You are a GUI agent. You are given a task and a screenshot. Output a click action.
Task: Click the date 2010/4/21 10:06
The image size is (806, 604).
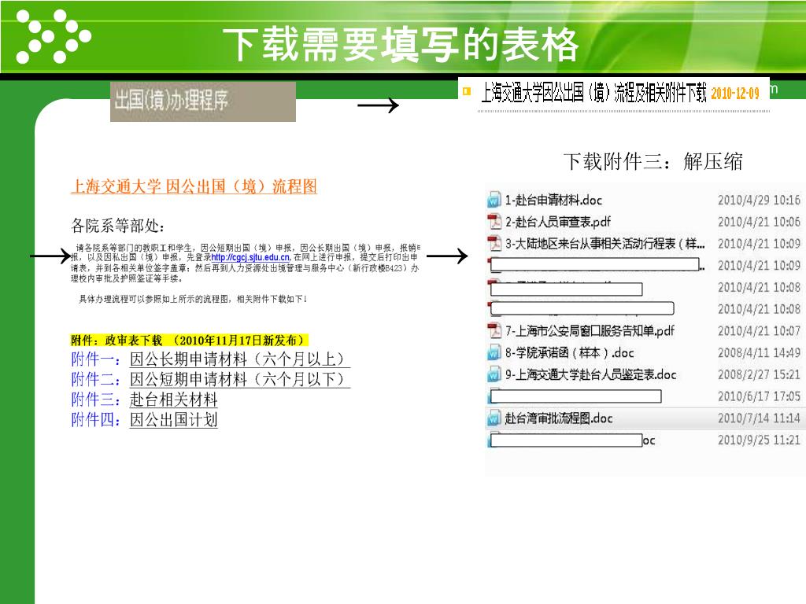[759, 222]
